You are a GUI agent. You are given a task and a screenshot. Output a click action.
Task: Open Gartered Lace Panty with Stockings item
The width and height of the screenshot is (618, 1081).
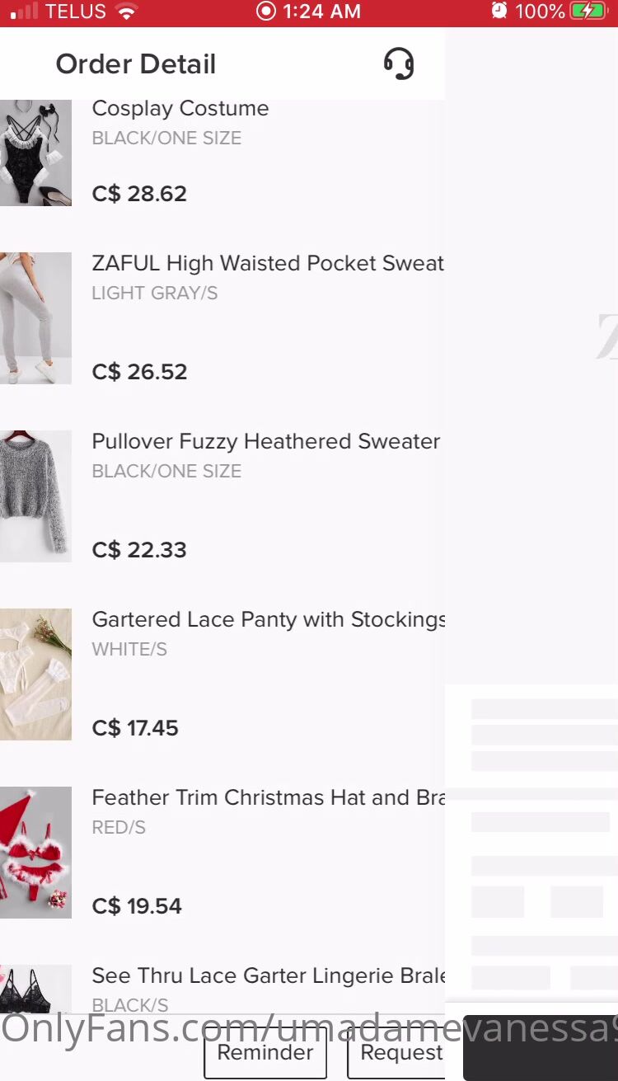coord(268,619)
